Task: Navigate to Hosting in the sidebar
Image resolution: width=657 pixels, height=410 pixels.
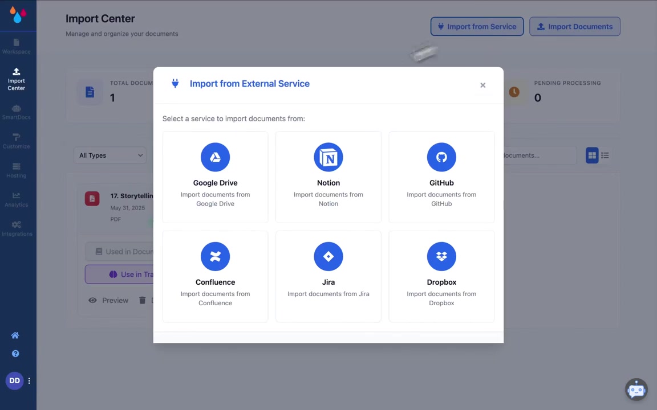Action: pos(17,171)
